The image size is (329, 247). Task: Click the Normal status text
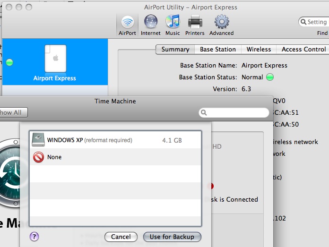pos(252,77)
